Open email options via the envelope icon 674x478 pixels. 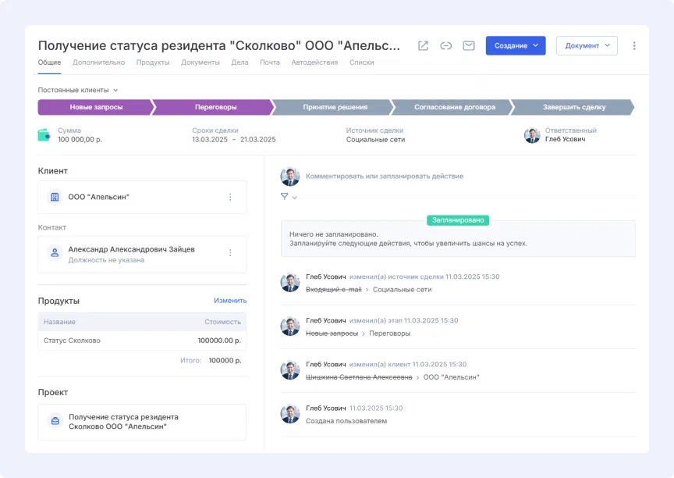coord(468,46)
